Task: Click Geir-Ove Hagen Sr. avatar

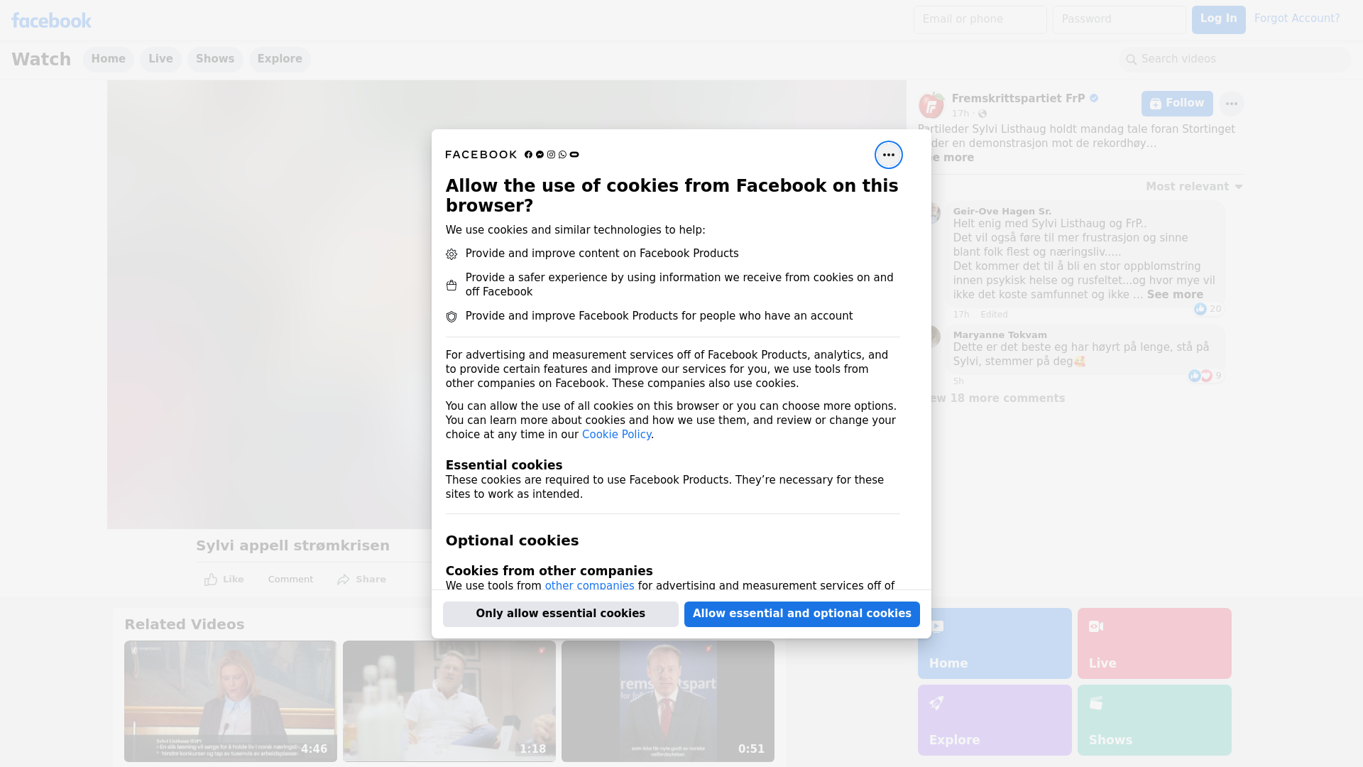Action: [x=934, y=213]
